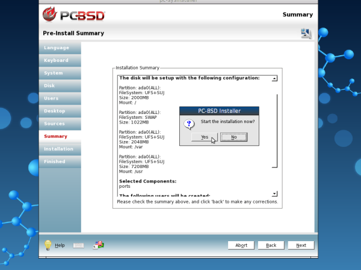
Task: Select the Summary step in sidebar
Action: [x=60, y=136]
